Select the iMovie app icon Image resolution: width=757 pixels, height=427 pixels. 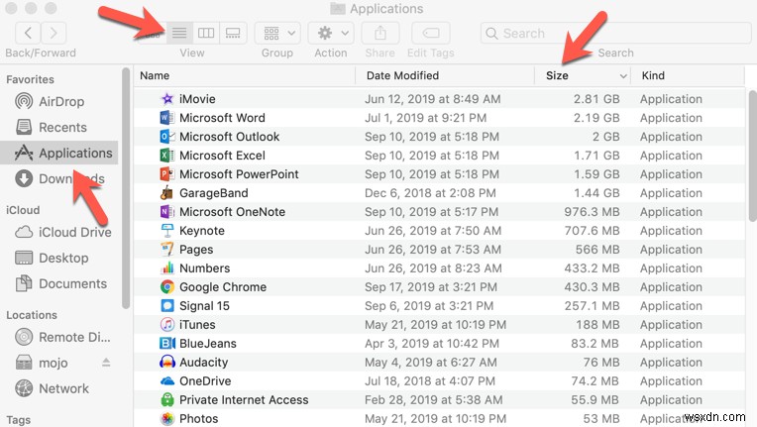click(167, 99)
